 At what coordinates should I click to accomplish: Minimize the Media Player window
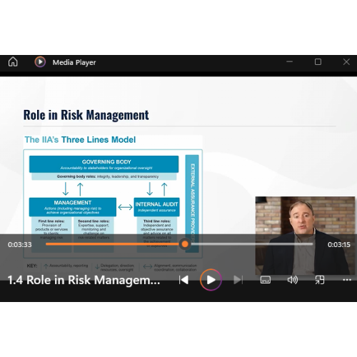pos(289,61)
